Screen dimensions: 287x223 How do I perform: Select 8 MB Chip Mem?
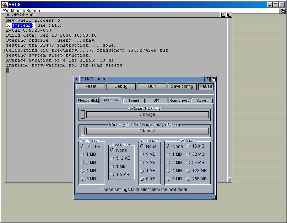pos(82,179)
